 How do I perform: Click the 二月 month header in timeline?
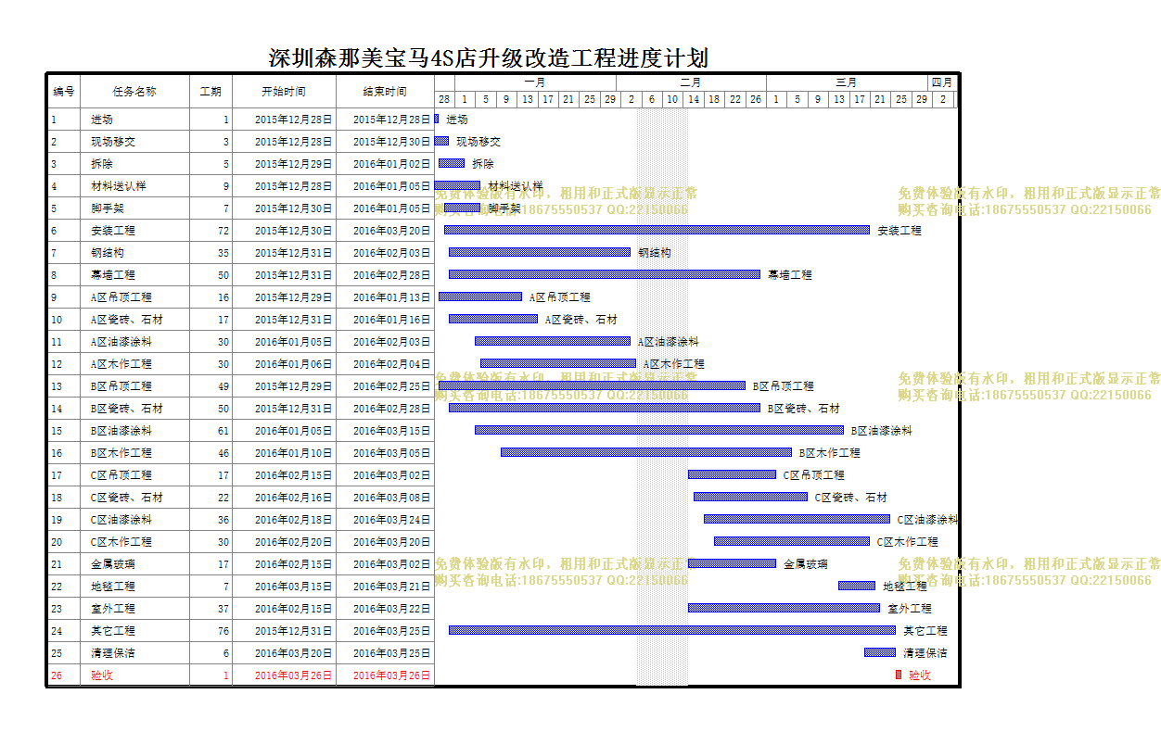pyautogui.click(x=691, y=82)
